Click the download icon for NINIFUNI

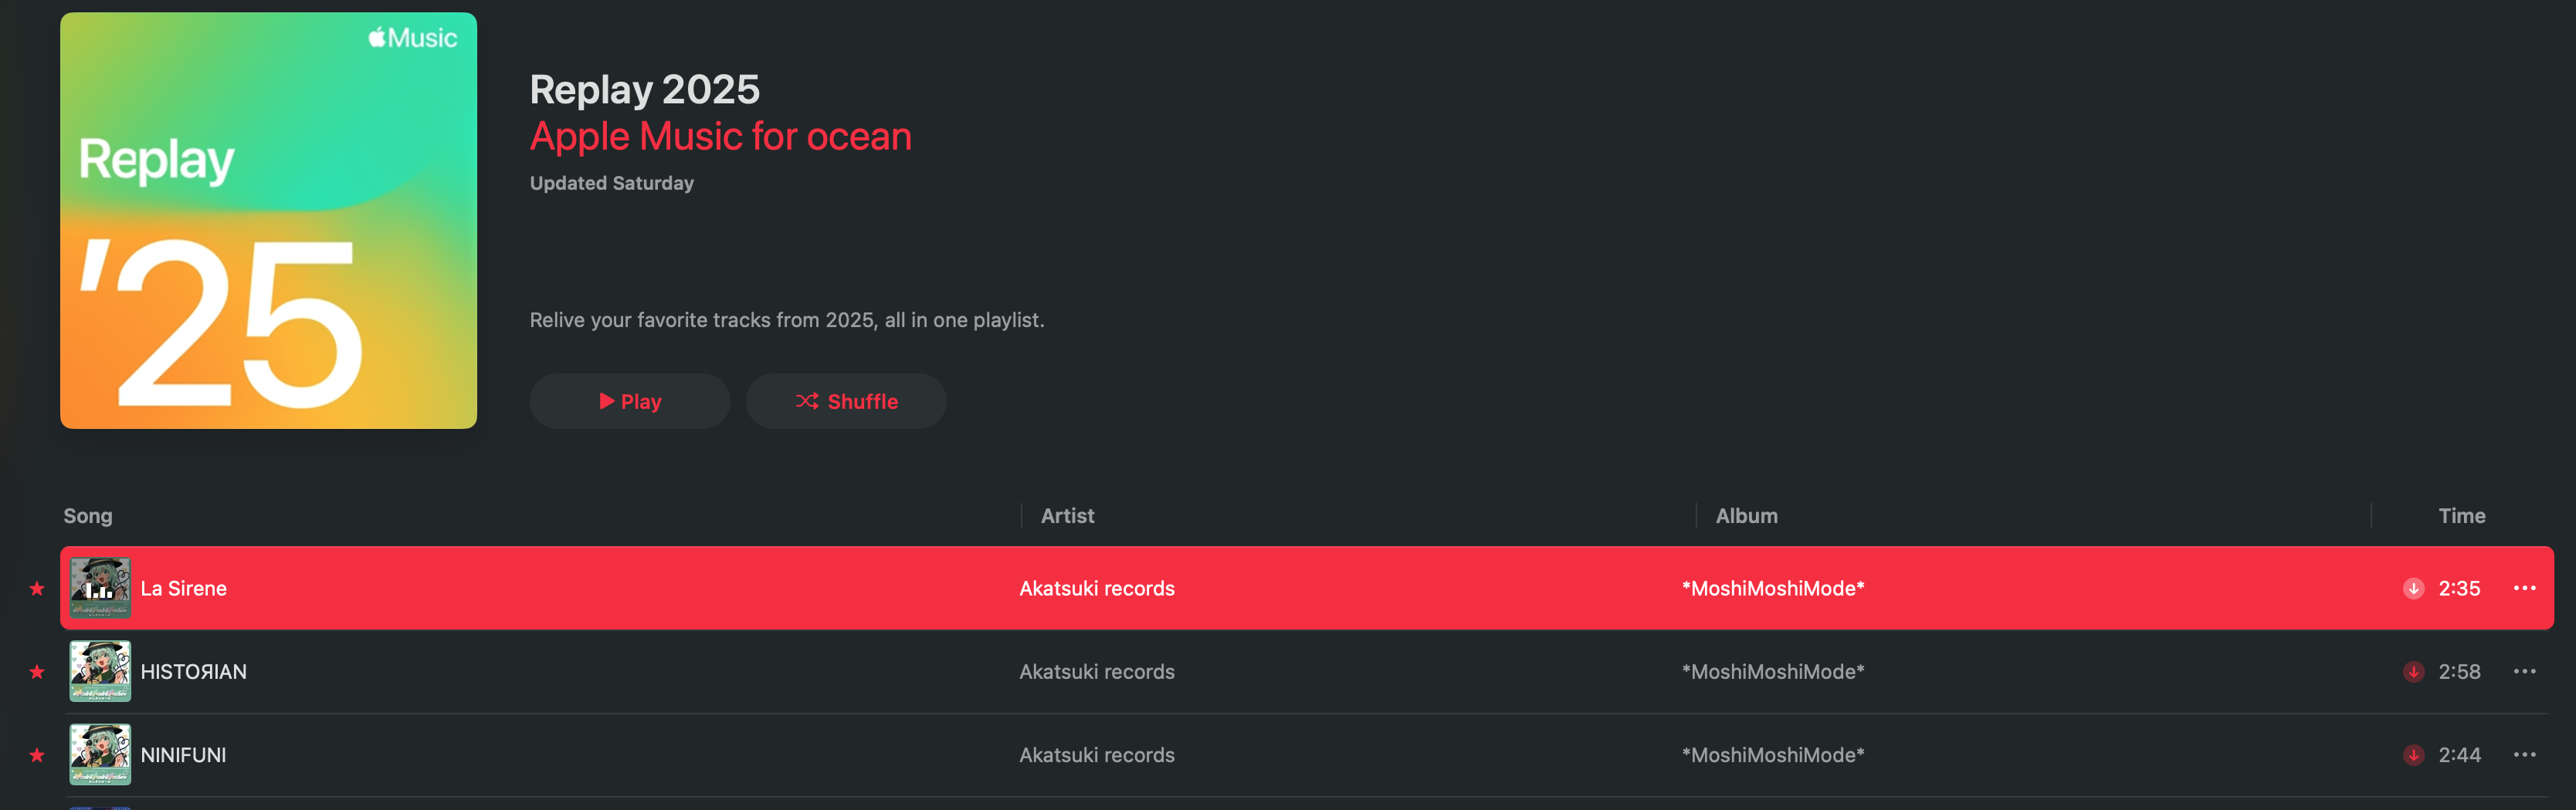(2413, 755)
